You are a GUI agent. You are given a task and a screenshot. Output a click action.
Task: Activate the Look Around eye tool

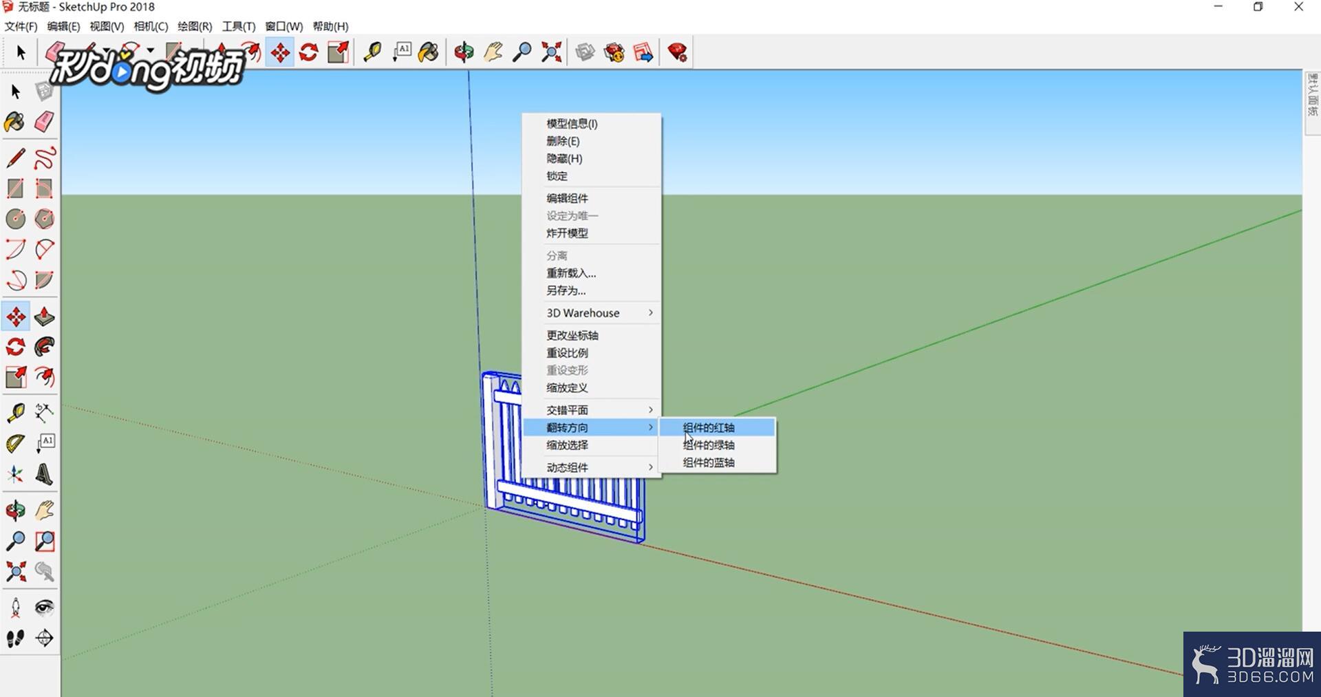[44, 608]
